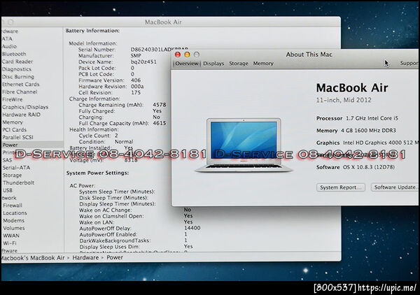Select SAS in the sidebar
The image size is (420, 295).
[7, 160]
